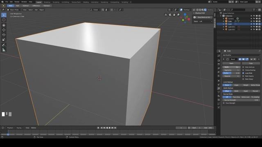Viewport: 262px width, 147px height.
Task: Hide Light.001 via its eye icon
Action: coord(251,27)
